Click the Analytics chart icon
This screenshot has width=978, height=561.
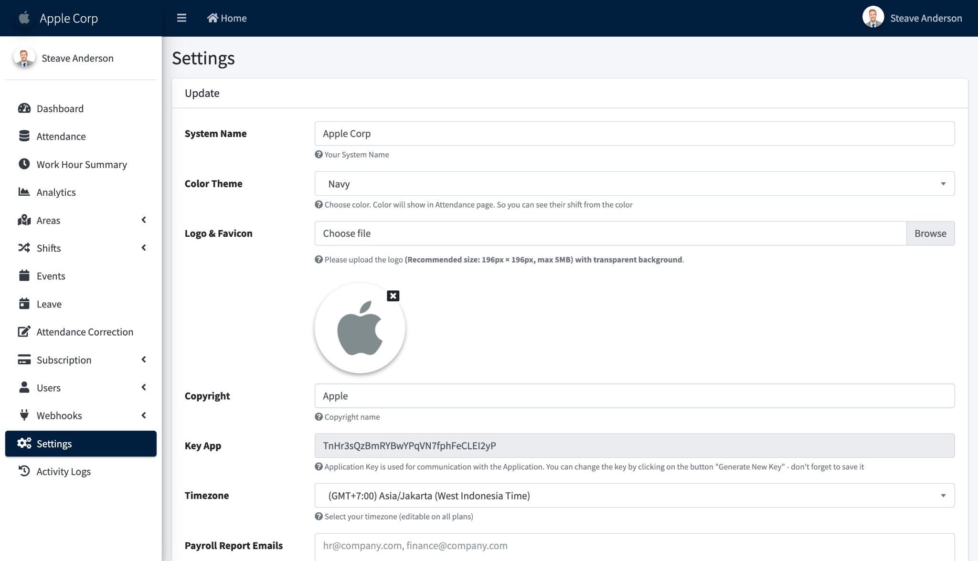pos(24,192)
